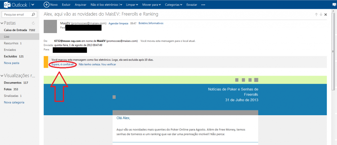This screenshot has width=337, height=145.
Task: Open the Limpar dropdown menu
Action: click(132, 5)
